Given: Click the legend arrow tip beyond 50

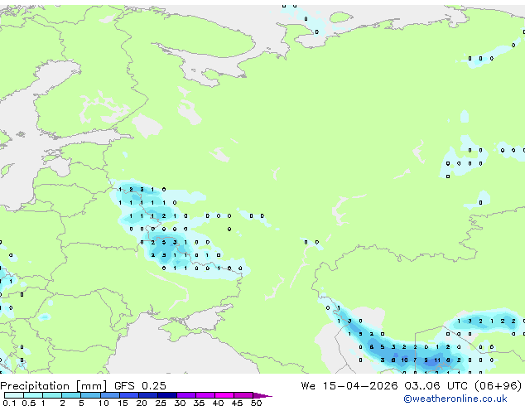Looking at the screenshot, I should pos(262,395).
